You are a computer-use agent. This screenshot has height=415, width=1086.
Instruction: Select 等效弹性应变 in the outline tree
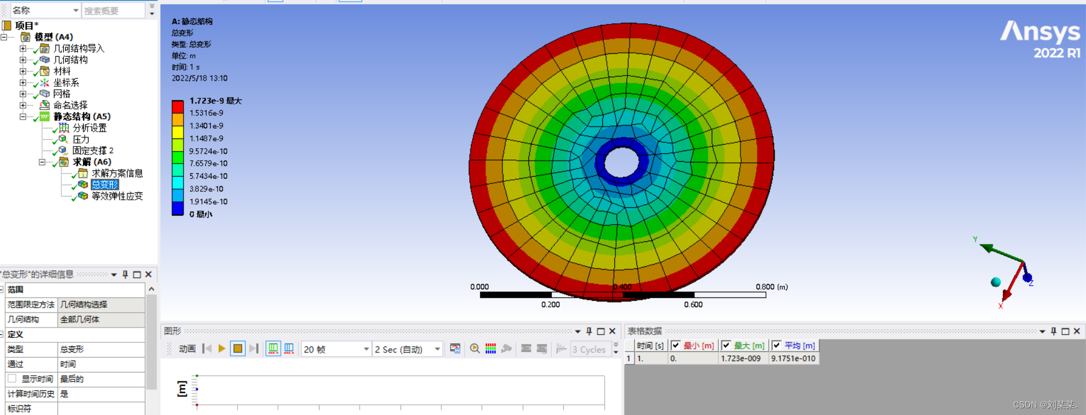coord(117,196)
